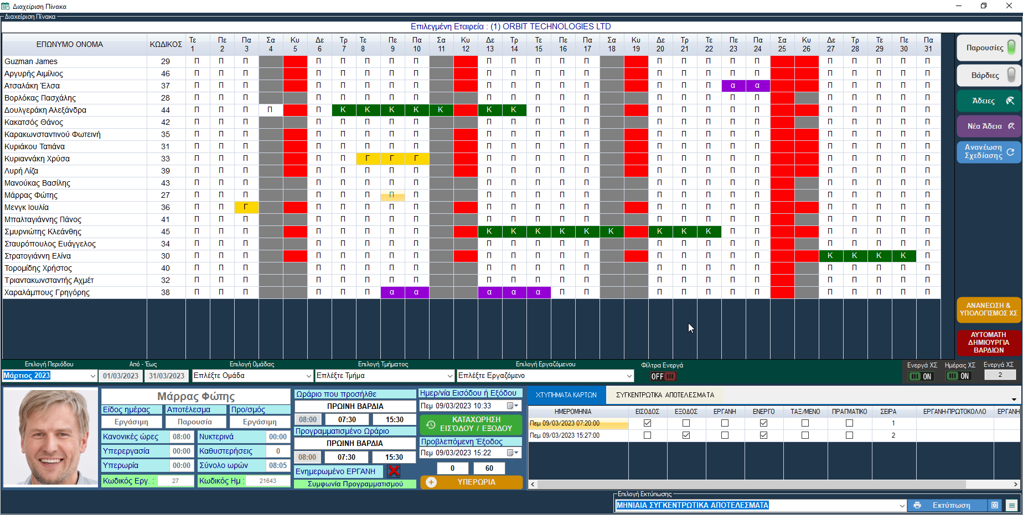
Task: Click the clock icon on ΚΑΤΑΧΩΡΗΣΗ ΕΙΣΟΔΟΥ / ΕΞΟΔΟΥ
Action: tap(431, 424)
